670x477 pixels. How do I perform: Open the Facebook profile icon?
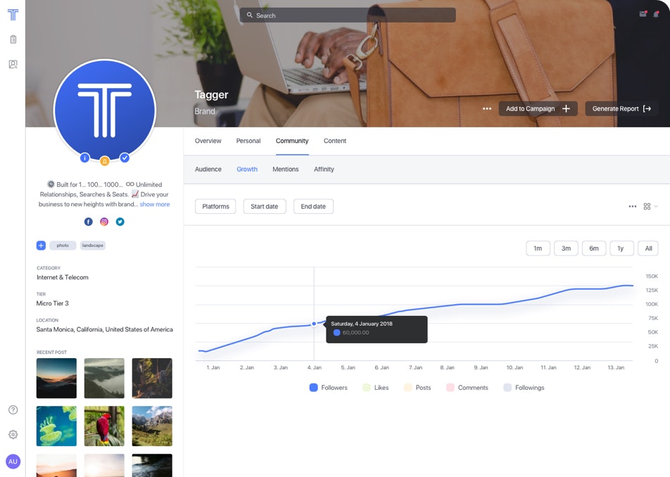click(89, 222)
